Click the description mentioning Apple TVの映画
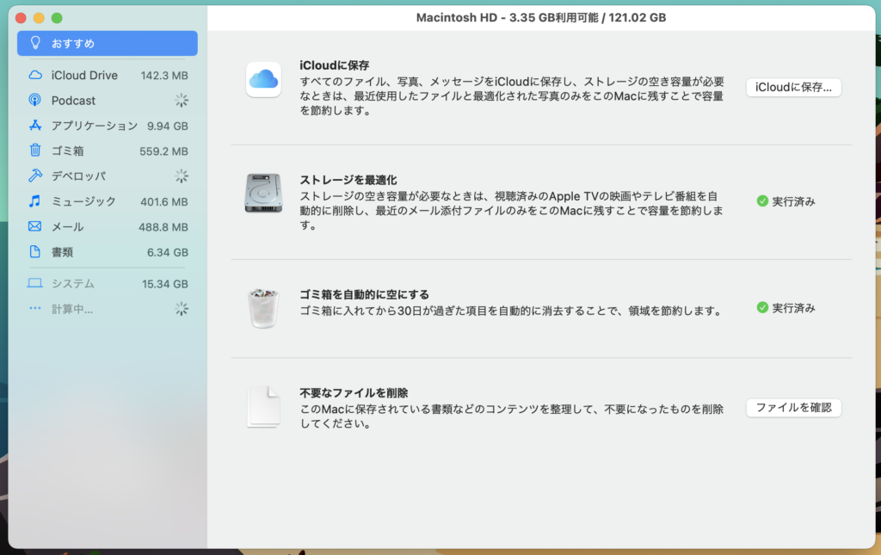This screenshot has height=555, width=881. click(x=511, y=211)
